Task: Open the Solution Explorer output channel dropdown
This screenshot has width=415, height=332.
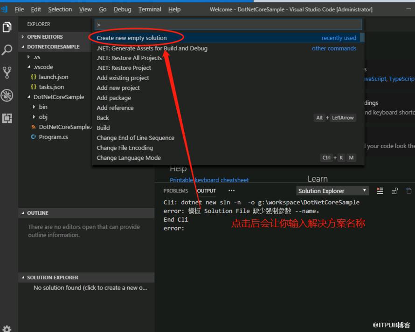Action: click(332, 191)
